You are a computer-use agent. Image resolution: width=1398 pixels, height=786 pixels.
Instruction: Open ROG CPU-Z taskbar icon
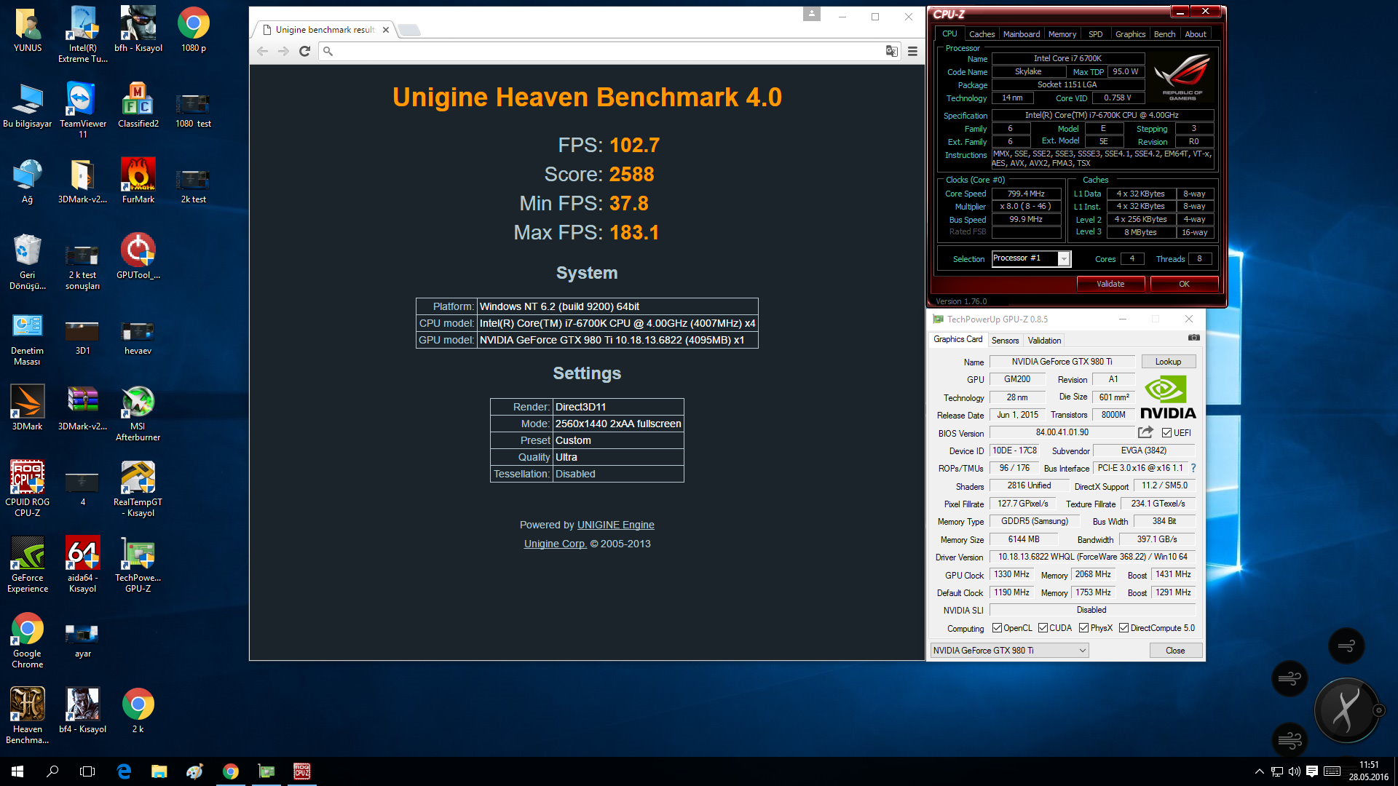[301, 771]
